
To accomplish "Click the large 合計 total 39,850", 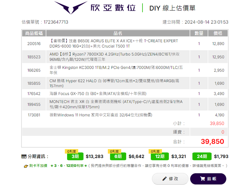I will click(x=212, y=141).
